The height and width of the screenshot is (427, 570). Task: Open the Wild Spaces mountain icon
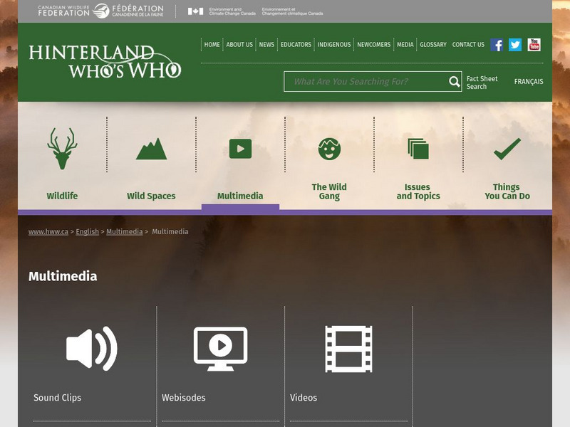(151, 149)
